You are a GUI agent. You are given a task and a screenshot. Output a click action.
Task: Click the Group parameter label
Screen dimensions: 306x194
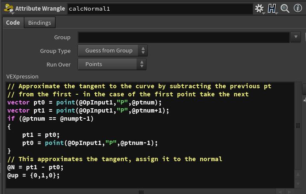point(62,38)
